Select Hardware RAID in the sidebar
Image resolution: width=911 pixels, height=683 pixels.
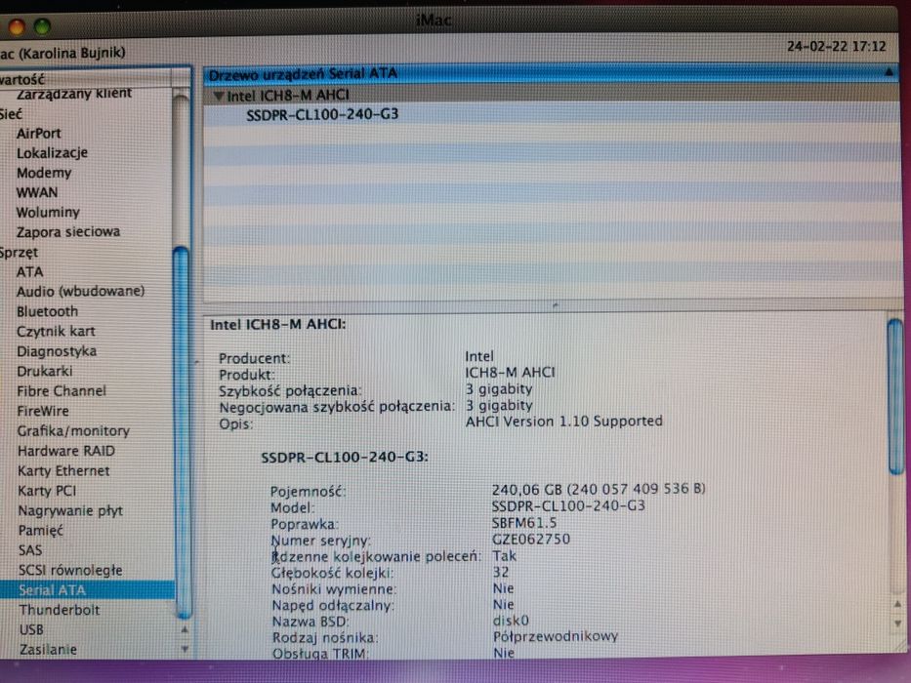[66, 451]
